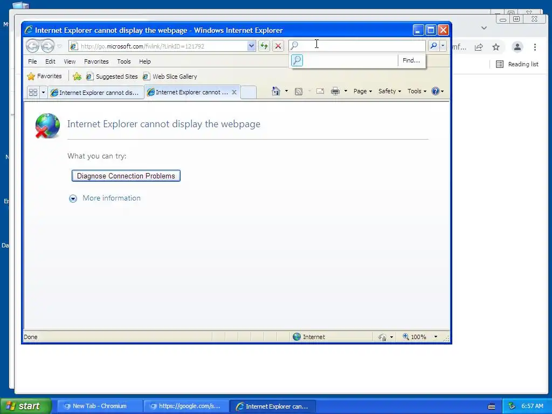Open Chromium three-dot menu
The height and width of the screenshot is (414, 552).
click(x=535, y=47)
